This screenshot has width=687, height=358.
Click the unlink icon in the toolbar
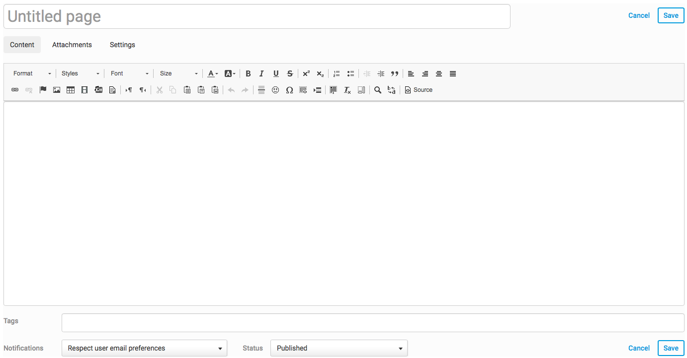29,90
